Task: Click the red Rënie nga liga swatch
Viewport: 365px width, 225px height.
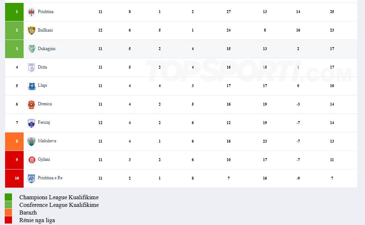Action: pyautogui.click(x=8, y=220)
